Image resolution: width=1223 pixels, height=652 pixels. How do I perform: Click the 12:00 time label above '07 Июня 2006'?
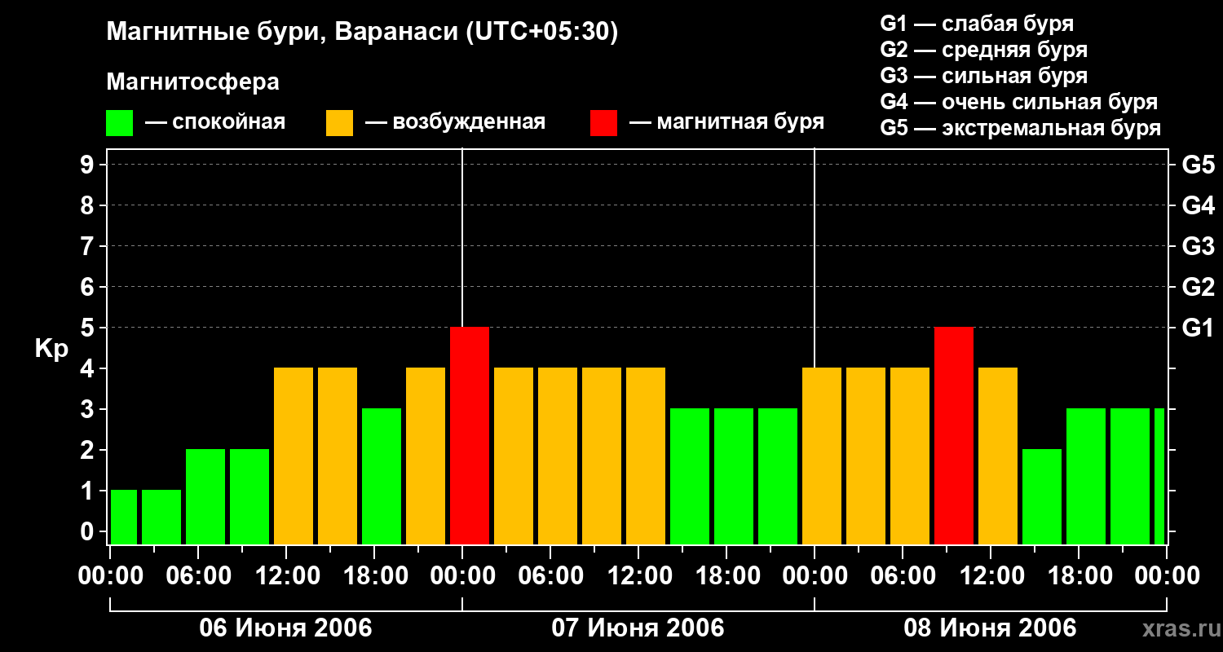(x=638, y=576)
